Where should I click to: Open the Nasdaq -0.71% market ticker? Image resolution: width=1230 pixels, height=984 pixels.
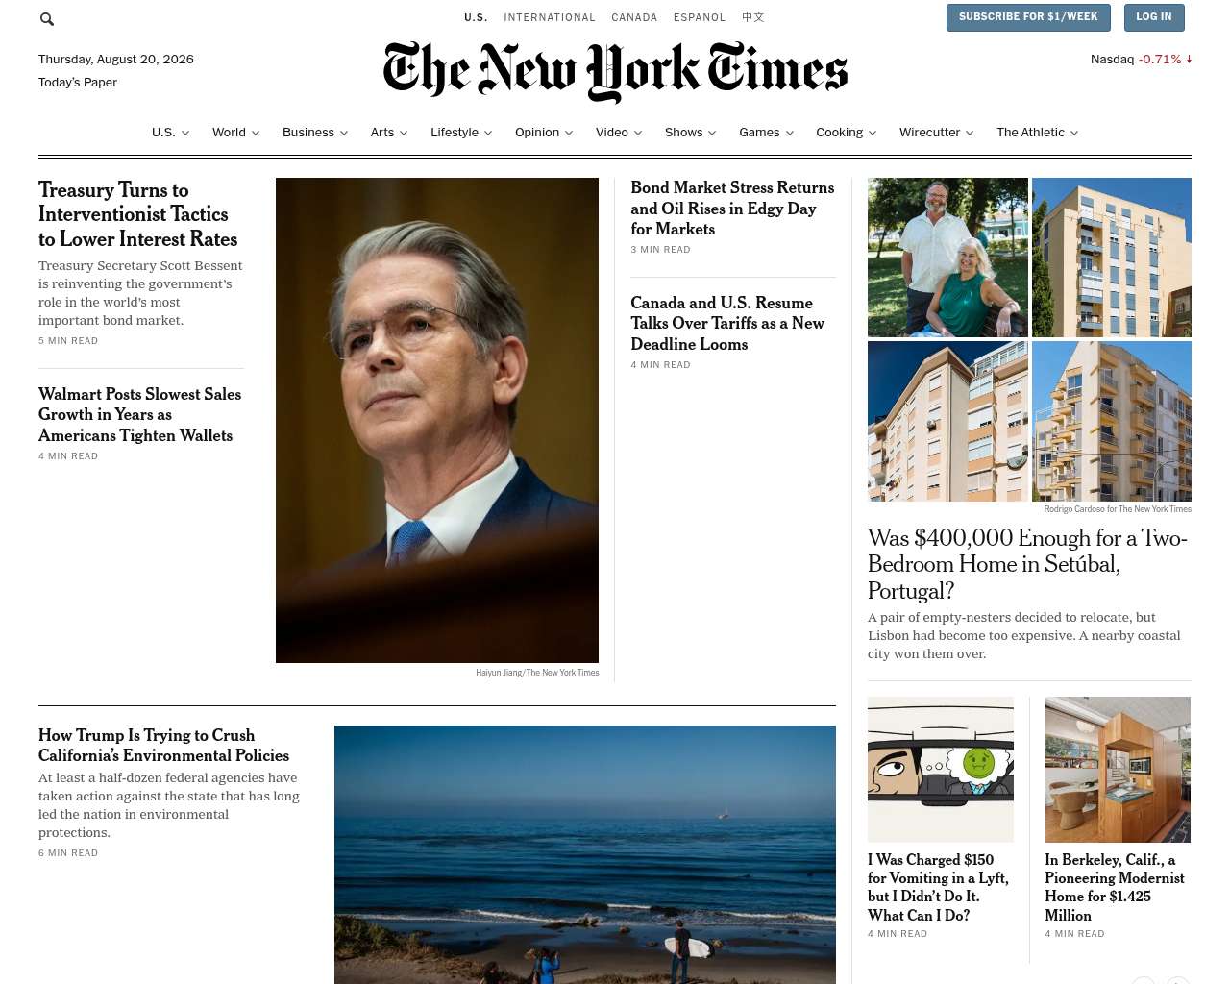(1141, 60)
